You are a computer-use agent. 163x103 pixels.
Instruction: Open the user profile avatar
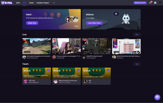pyautogui.click(x=160, y=3)
